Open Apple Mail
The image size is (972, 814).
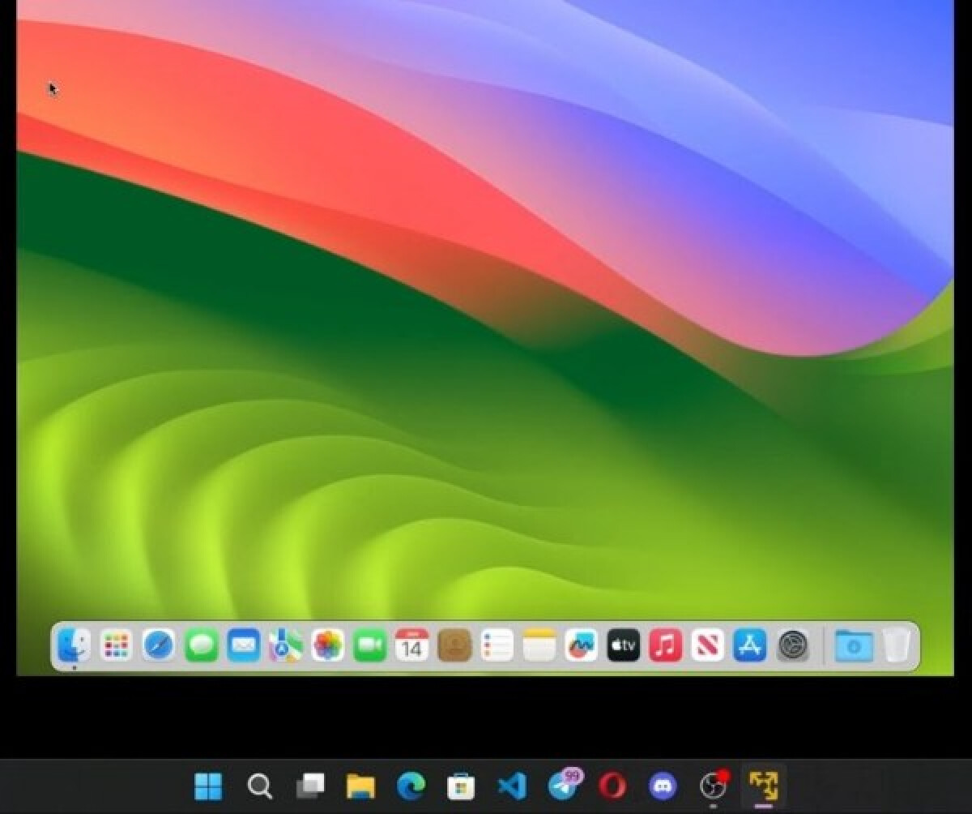(x=242, y=646)
